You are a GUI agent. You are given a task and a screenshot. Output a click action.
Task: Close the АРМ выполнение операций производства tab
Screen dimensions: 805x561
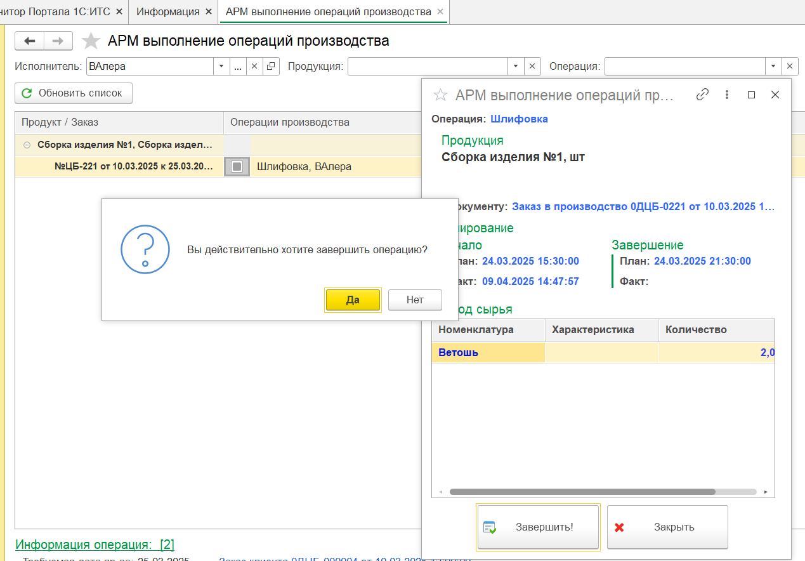pos(440,11)
